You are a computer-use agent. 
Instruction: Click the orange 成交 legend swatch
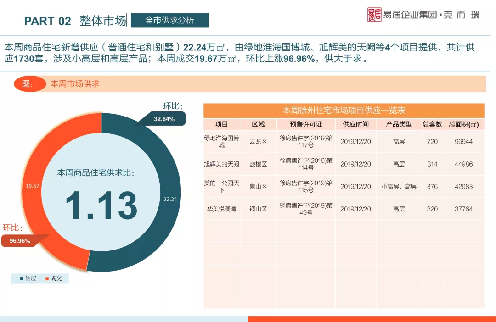coord(47,278)
